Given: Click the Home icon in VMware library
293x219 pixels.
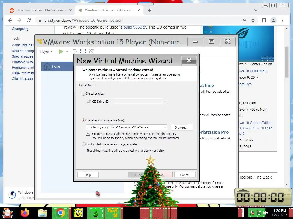Looking at the screenshot, I should (47, 66).
